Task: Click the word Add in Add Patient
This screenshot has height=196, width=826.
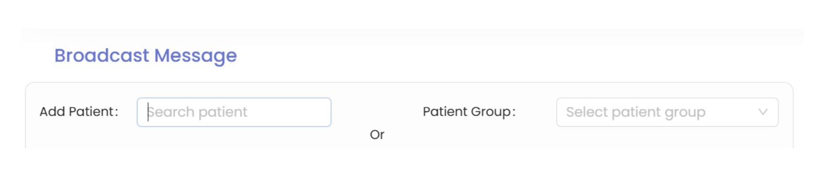Action: [52, 112]
